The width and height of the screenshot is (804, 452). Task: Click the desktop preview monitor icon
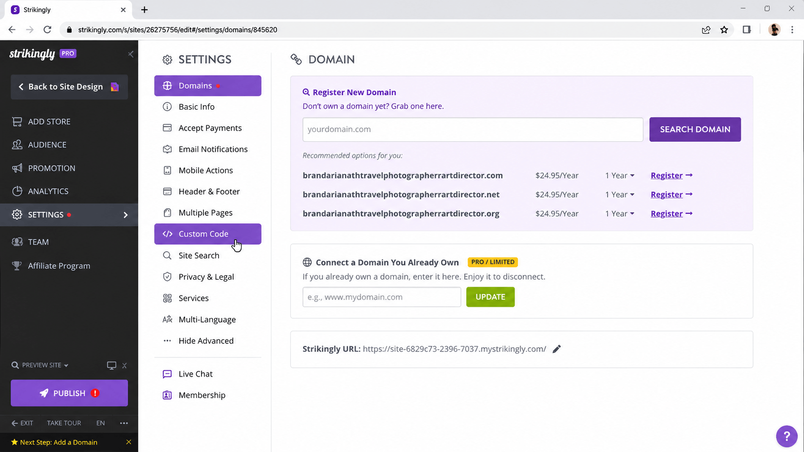click(x=112, y=366)
